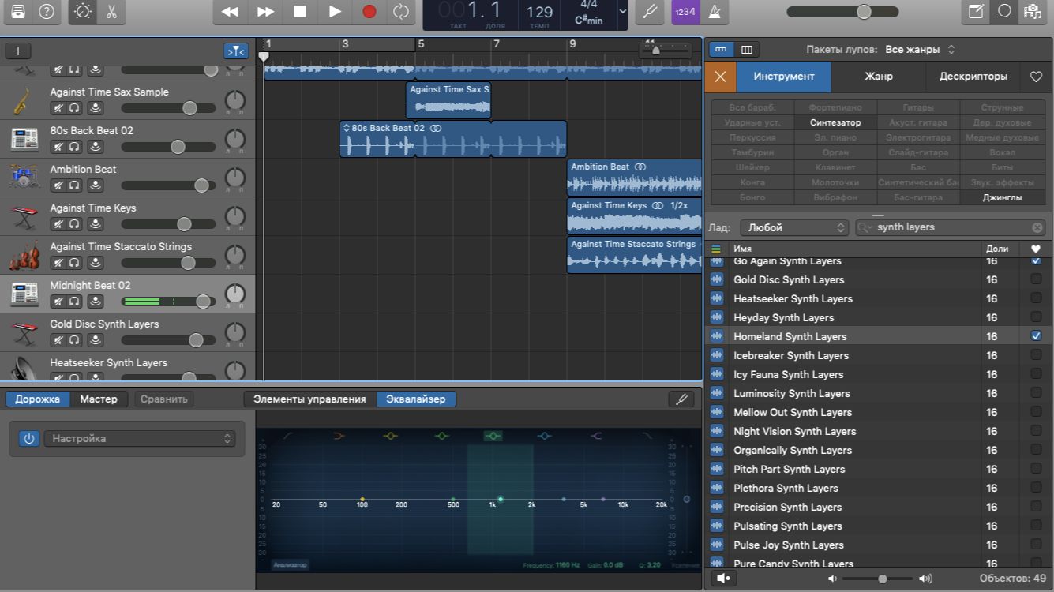
Task: Switch to the Жанр tab
Action: (878, 77)
